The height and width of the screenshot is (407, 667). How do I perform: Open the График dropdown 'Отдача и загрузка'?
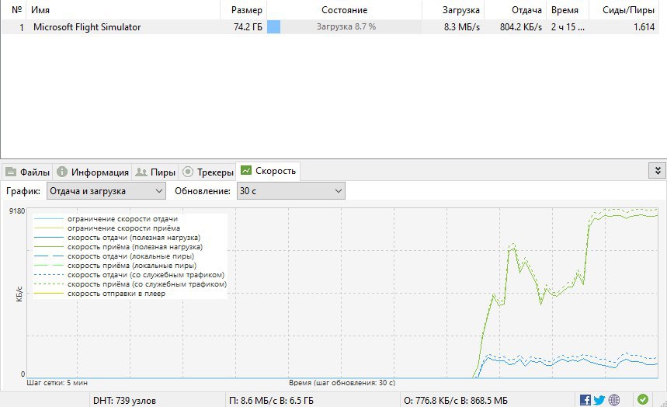tap(106, 191)
